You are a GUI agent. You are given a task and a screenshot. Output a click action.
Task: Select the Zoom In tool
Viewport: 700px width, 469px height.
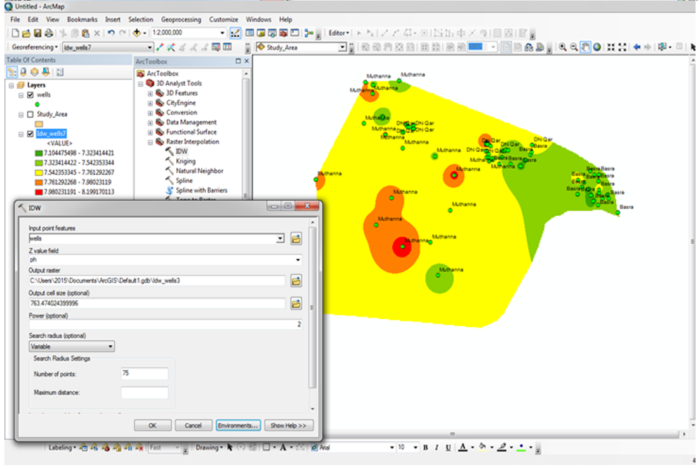563,47
